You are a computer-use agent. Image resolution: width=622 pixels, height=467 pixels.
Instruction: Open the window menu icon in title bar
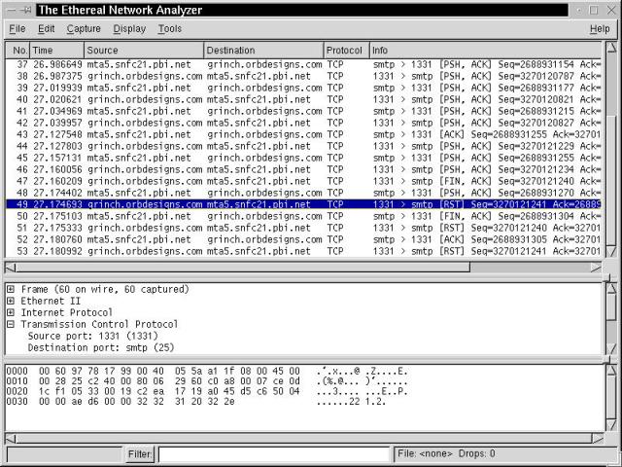9,9
